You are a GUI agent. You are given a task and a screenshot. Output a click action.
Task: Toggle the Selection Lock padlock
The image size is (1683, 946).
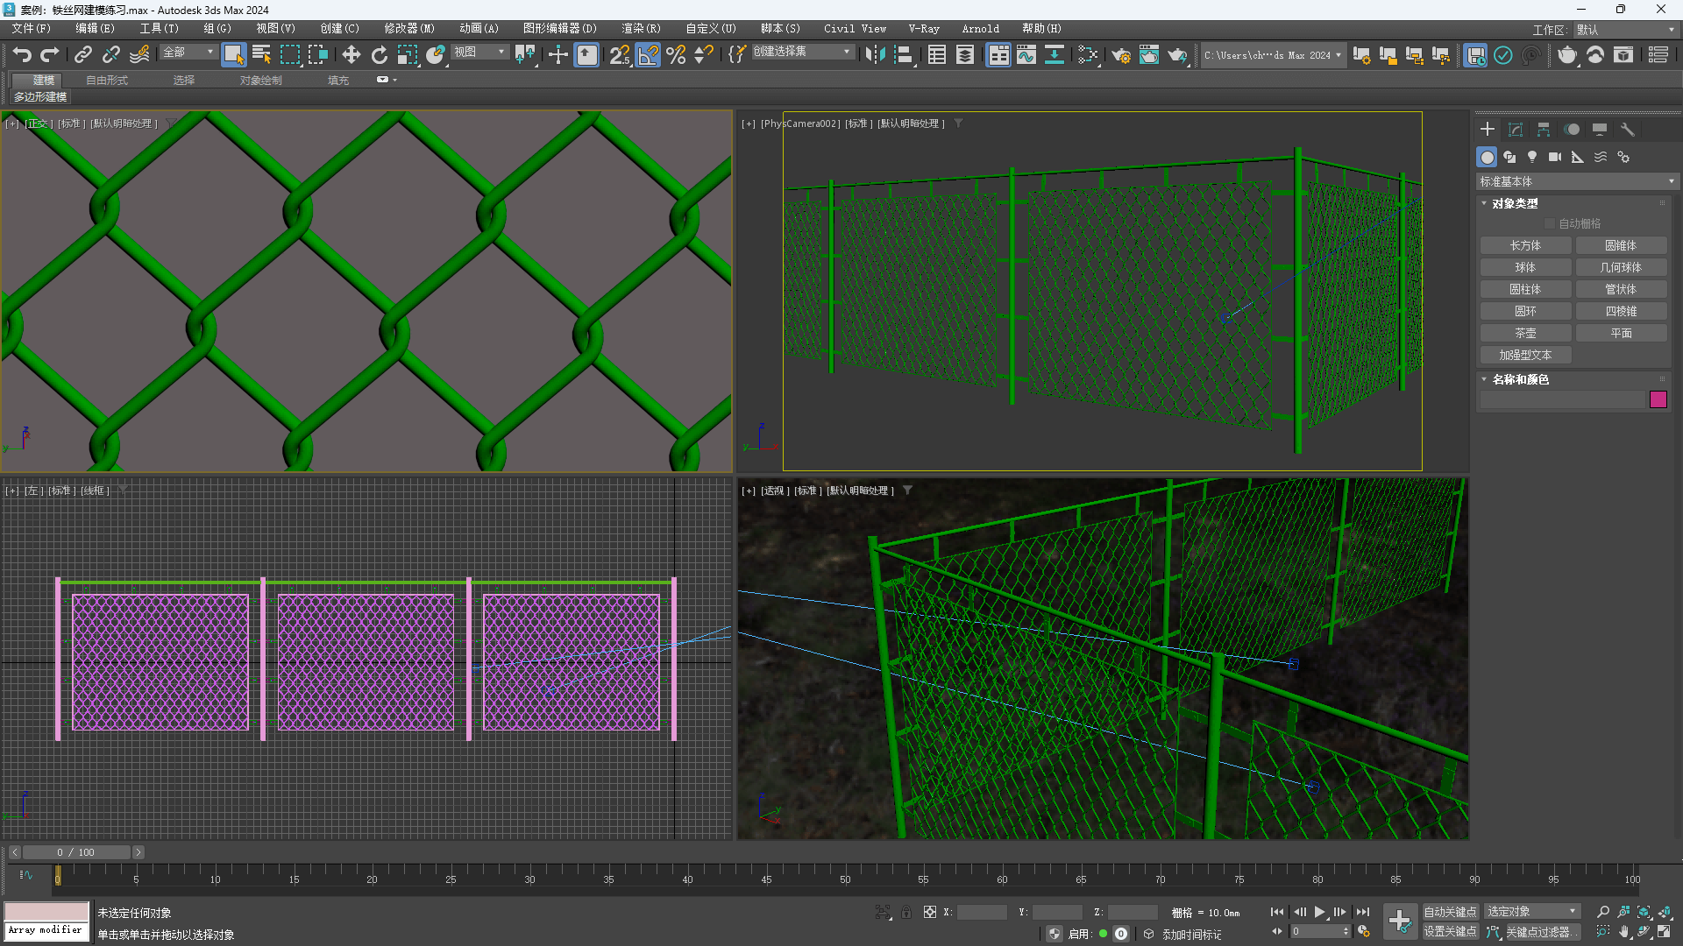click(x=906, y=912)
